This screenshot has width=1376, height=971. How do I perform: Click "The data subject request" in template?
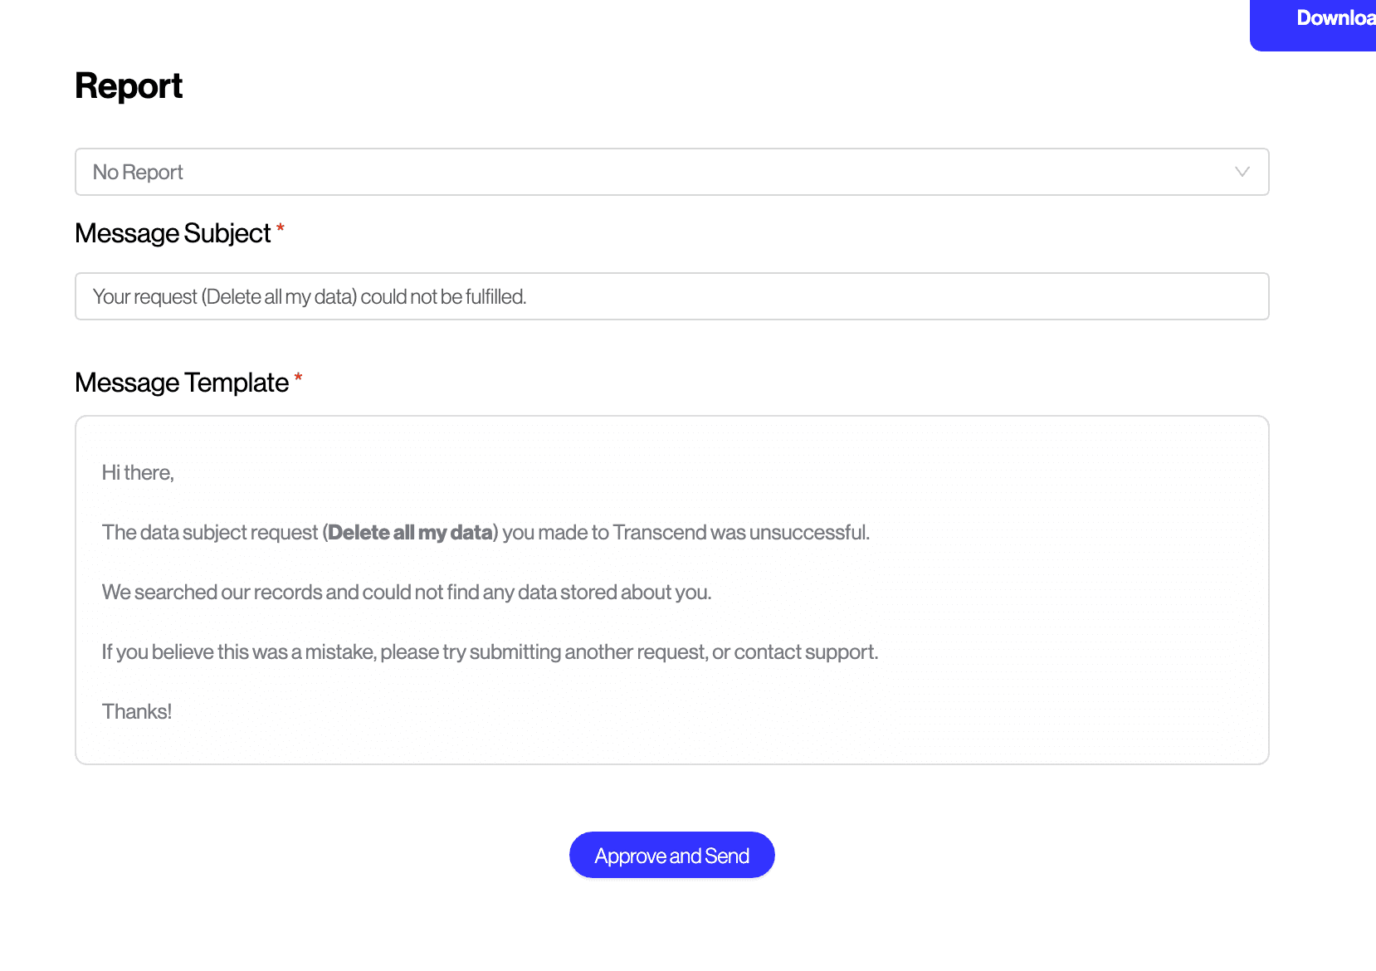[210, 533]
